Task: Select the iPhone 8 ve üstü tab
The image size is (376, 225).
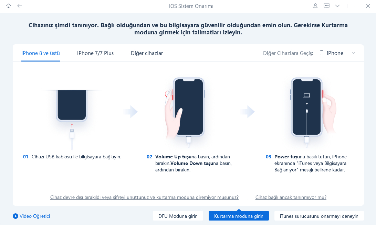Action: point(41,53)
